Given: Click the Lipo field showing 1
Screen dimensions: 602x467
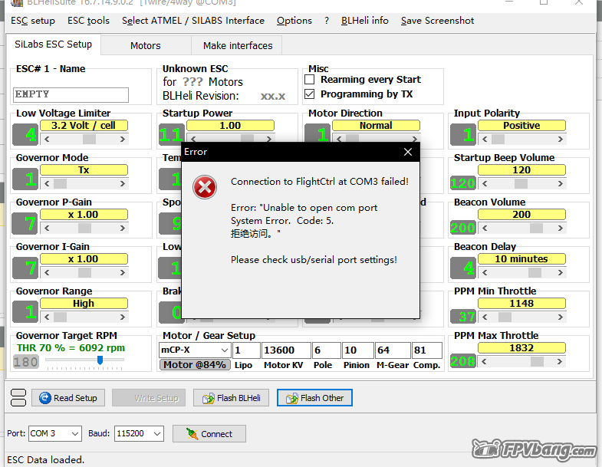Looking at the screenshot, I should [246, 350].
